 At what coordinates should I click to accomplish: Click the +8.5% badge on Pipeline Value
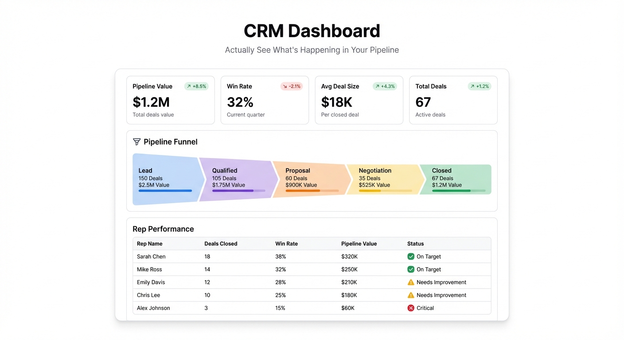pyautogui.click(x=196, y=86)
